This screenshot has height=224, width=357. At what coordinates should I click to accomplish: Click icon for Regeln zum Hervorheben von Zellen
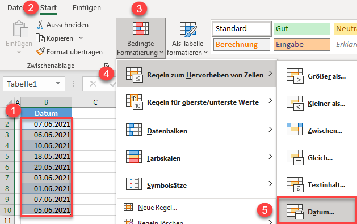pos(134,75)
